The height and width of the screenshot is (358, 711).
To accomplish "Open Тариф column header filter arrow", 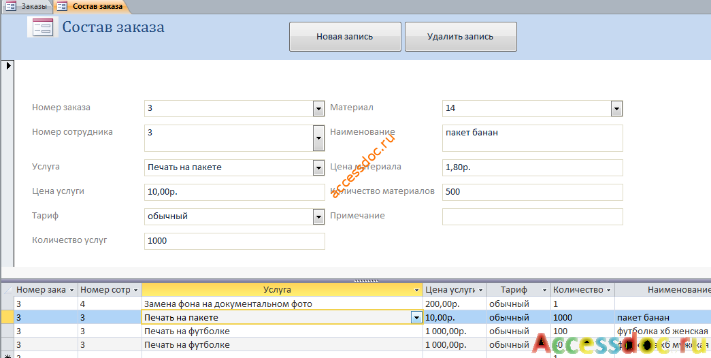I will [x=544, y=290].
